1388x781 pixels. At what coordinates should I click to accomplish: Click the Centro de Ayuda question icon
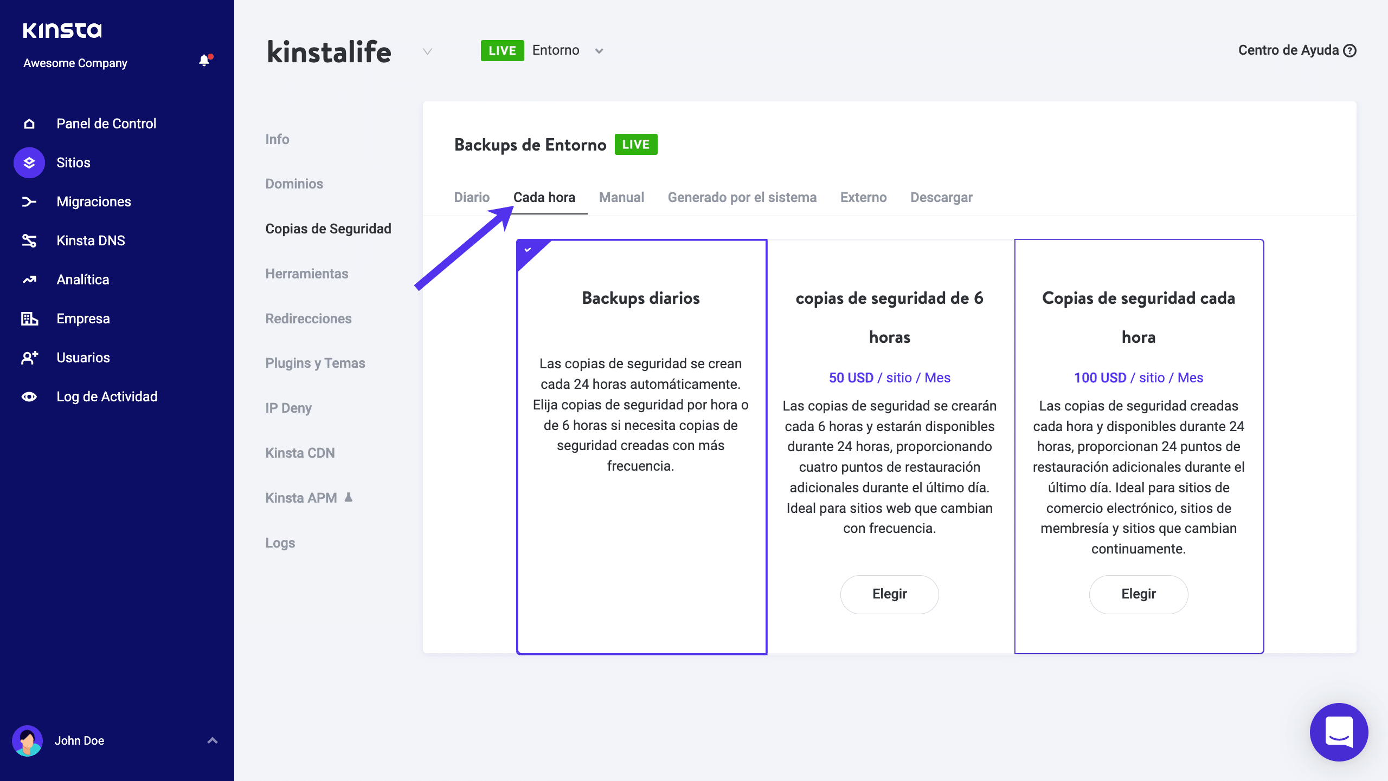[x=1350, y=50]
